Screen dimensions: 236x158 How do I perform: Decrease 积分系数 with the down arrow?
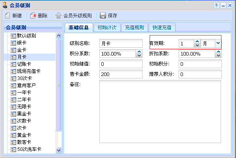tap(139, 56)
